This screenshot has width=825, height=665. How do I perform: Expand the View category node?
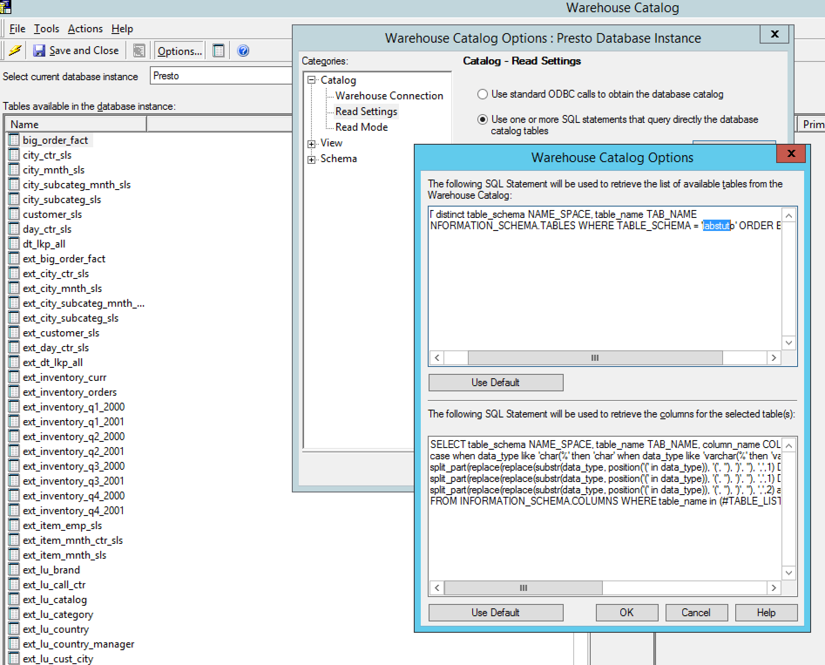(311, 143)
